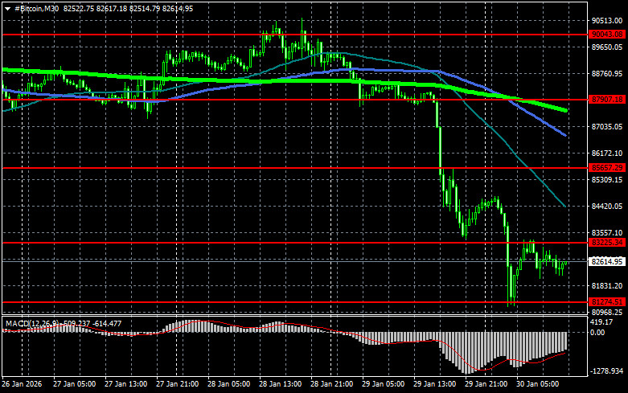The height and width of the screenshot is (393, 628).
Task: Click the 87035.05 price axis value
Action: tap(607, 127)
